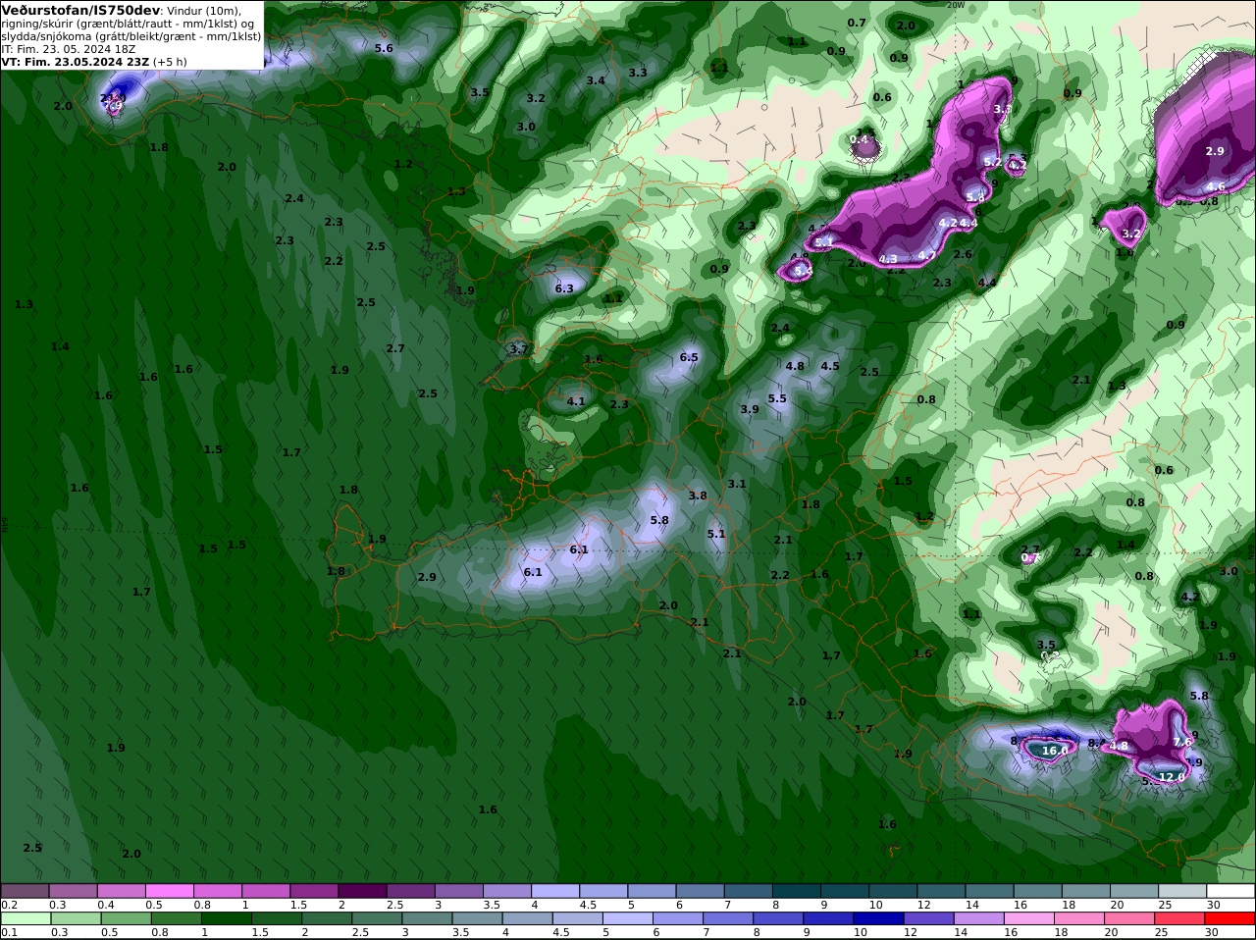Screen dimensions: 1256x940
Task: Click the 5.2 value in the purple band
Action: (x=992, y=162)
